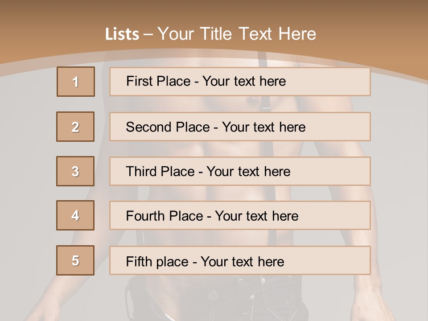Image resolution: width=428 pixels, height=321 pixels.
Task: Click the Second Place text bar
Action: 240,127
